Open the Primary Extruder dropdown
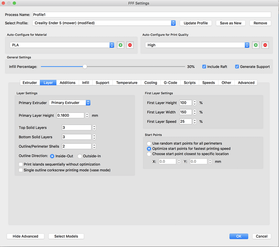 click(x=70, y=103)
